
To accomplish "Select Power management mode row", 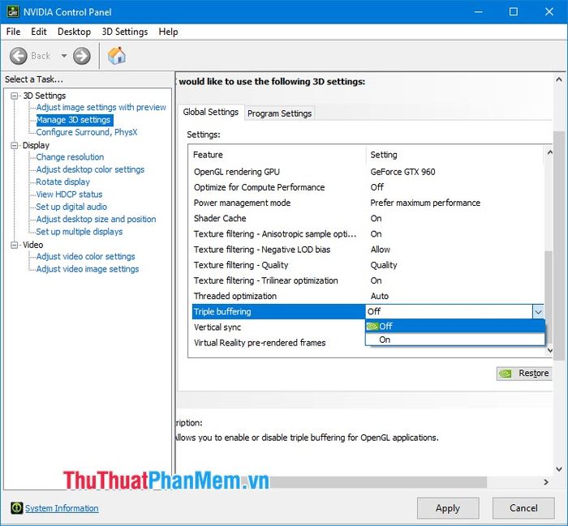I will [368, 203].
